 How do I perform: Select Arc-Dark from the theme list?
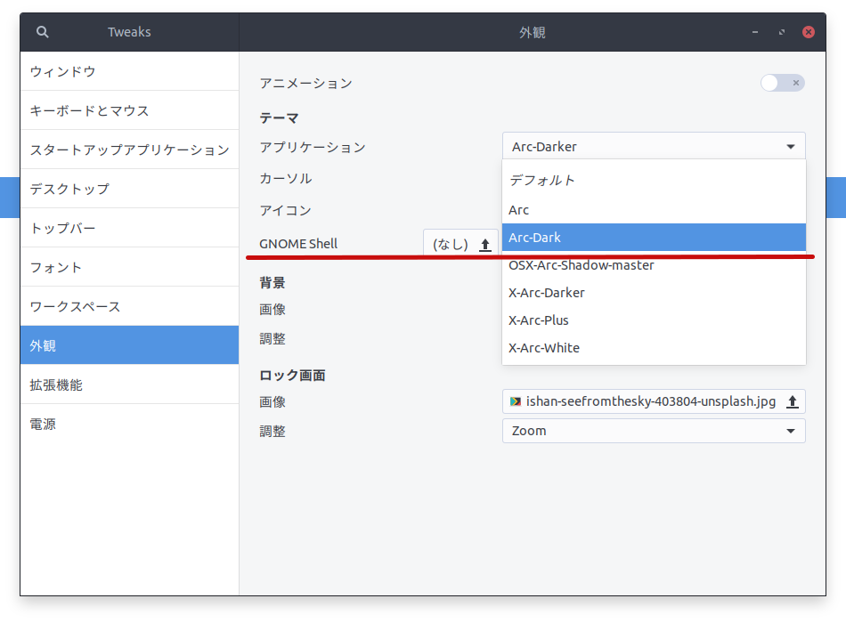click(654, 238)
